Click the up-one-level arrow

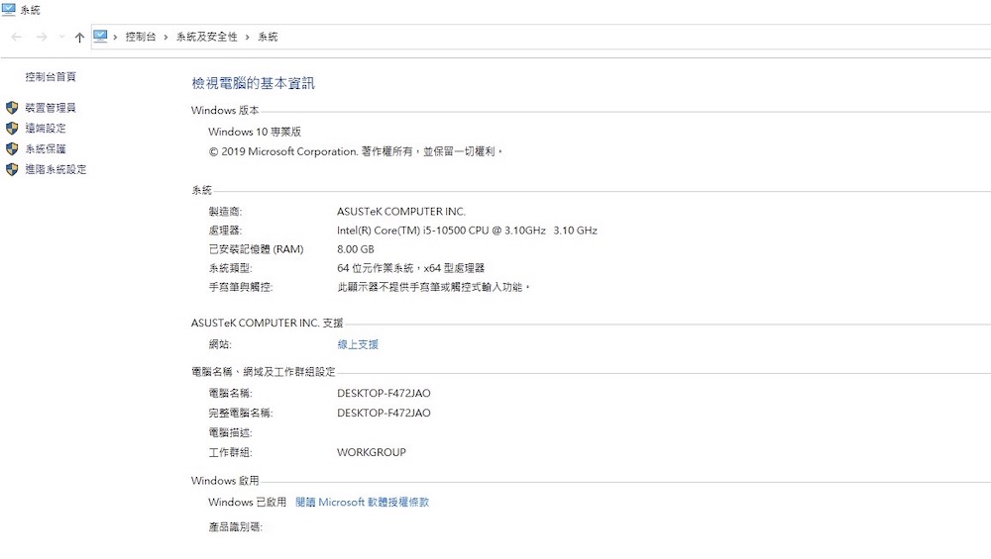(79, 37)
